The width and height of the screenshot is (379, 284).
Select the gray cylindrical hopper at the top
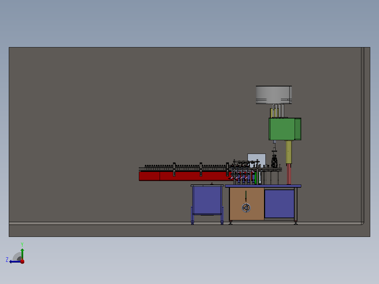274,95
